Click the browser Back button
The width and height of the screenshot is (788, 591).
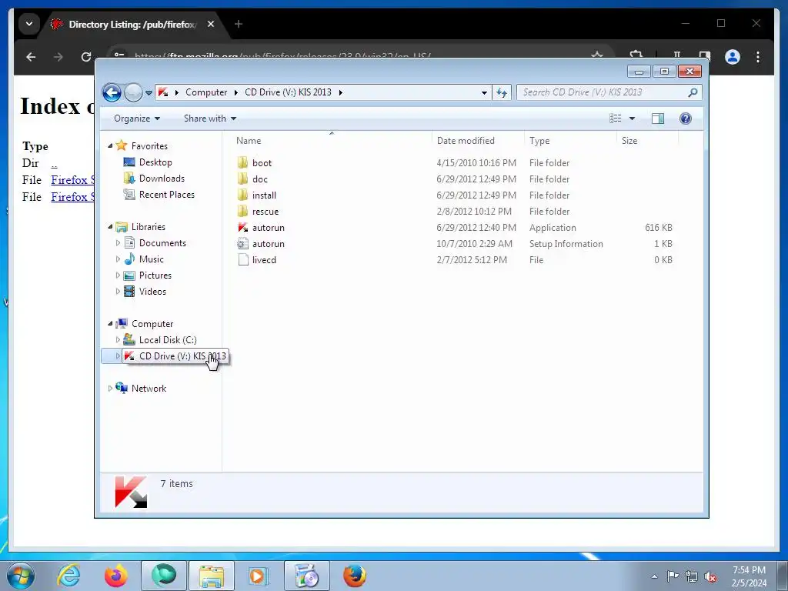pyautogui.click(x=31, y=57)
